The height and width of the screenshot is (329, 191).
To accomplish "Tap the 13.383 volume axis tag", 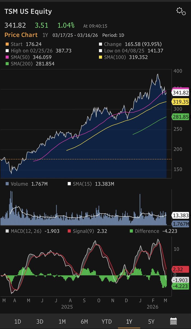I will click(180, 215).
